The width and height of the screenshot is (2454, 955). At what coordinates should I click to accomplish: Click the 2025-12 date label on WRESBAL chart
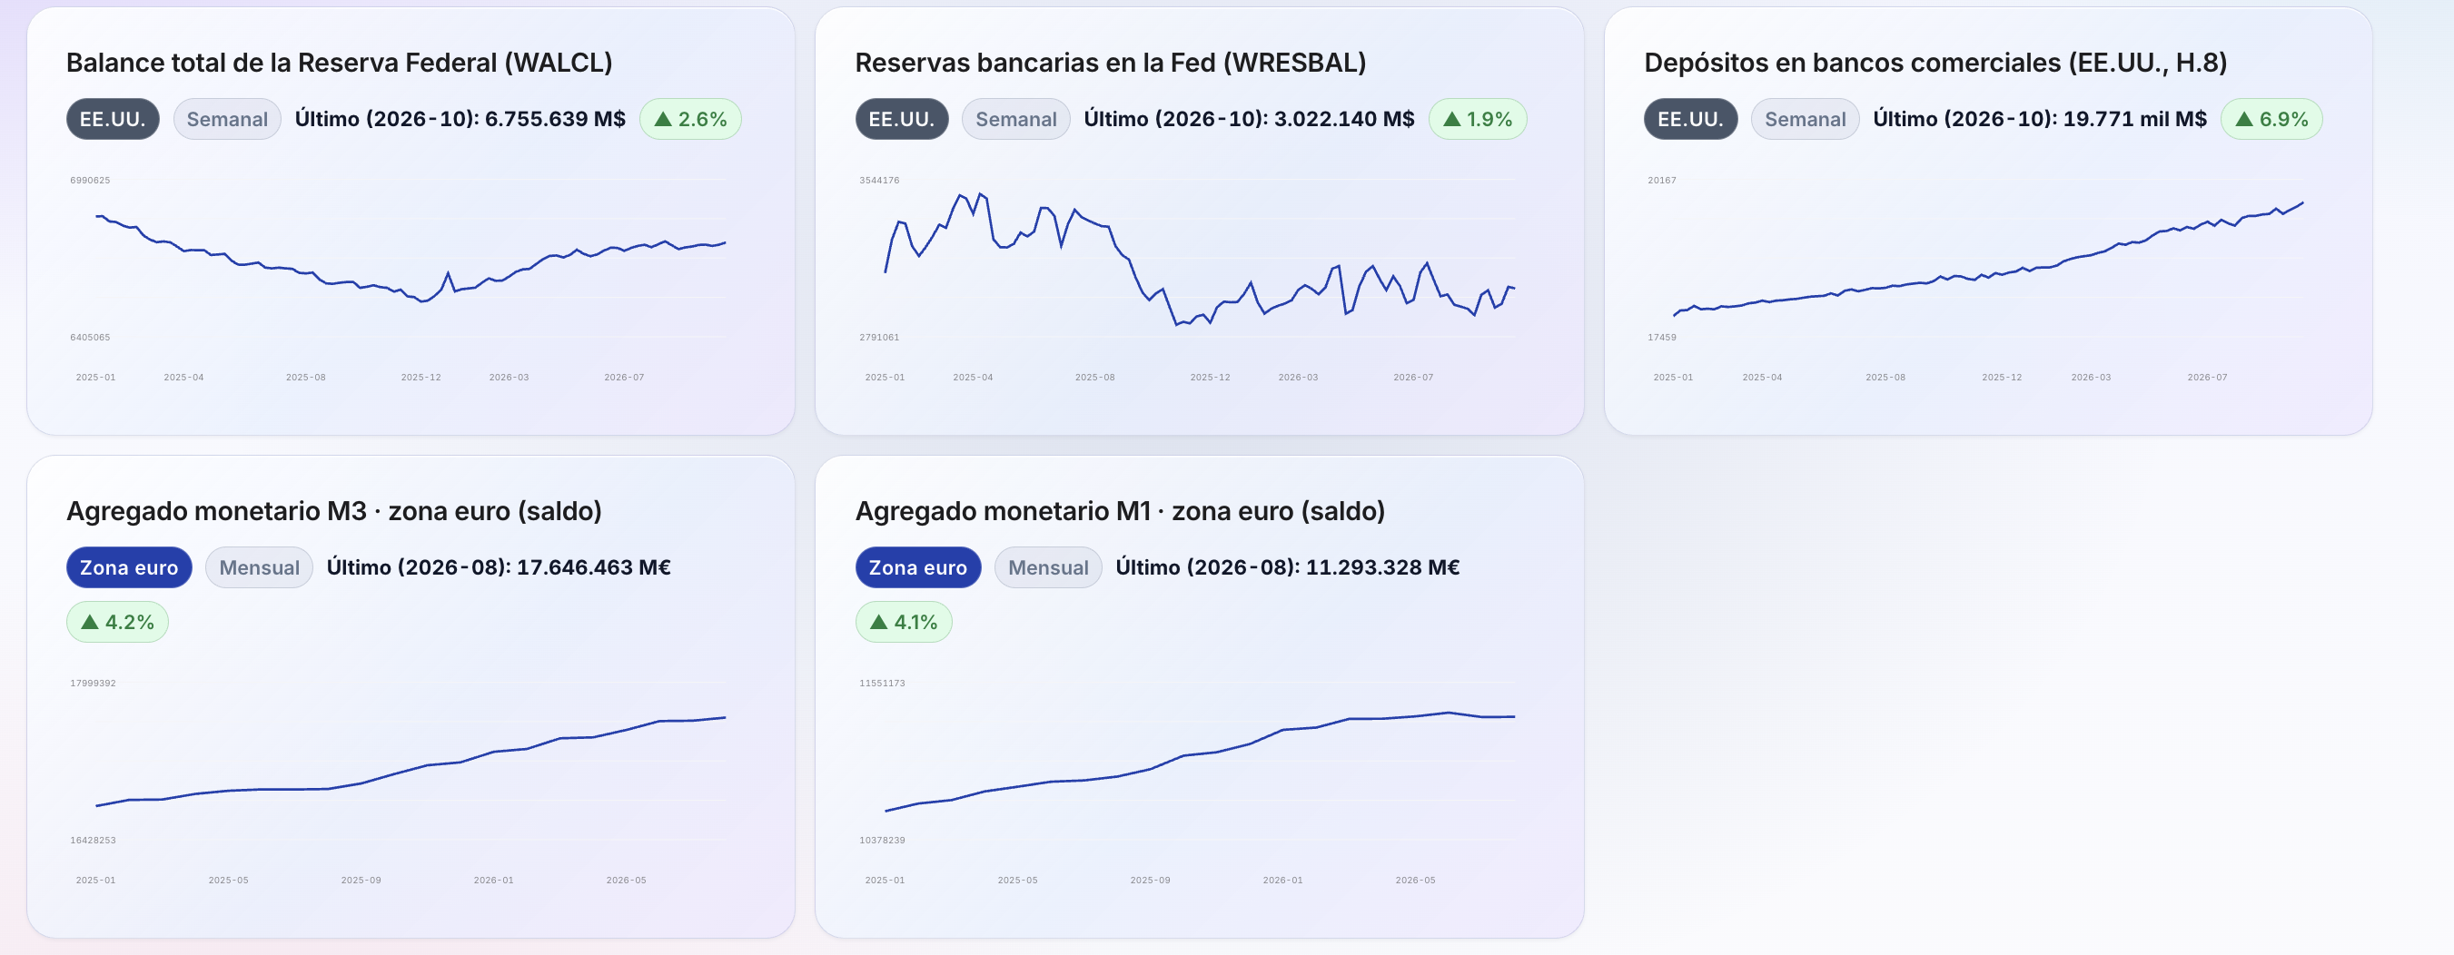[1209, 377]
